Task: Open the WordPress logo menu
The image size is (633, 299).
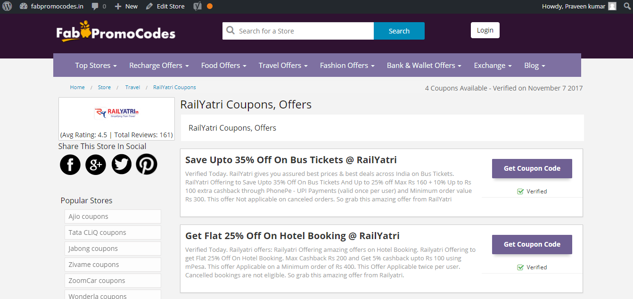Action: coord(7,6)
